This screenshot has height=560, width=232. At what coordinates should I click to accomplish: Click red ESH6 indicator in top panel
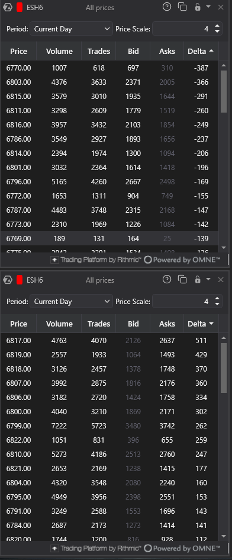tap(20, 7)
